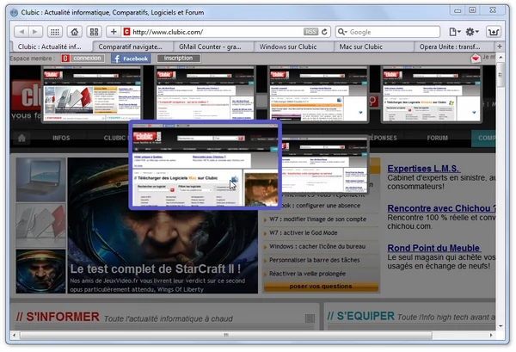Image resolution: width=516 pixels, height=352 pixels.
Task: Click the vertical scrollbar up arrow
Action: click(x=501, y=58)
